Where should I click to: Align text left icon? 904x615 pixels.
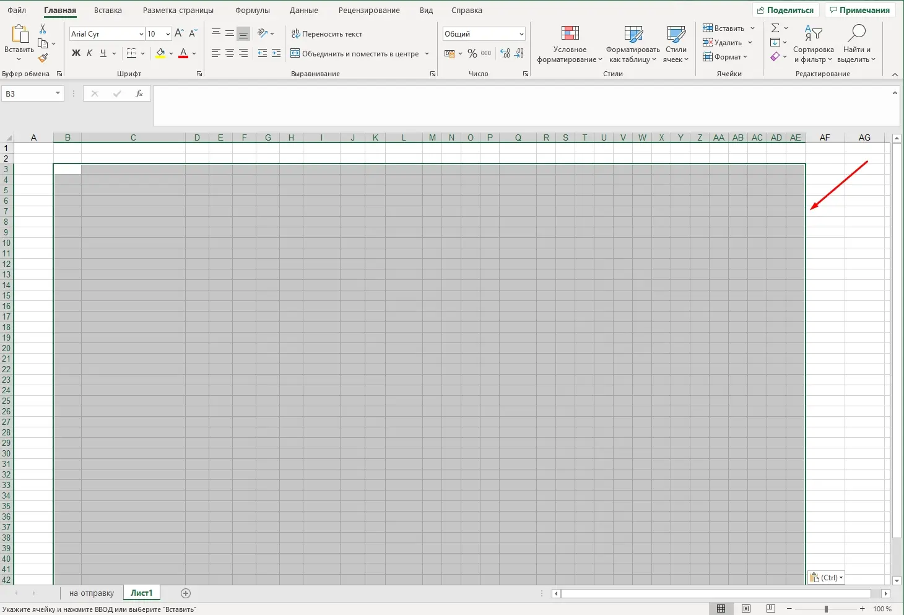216,53
